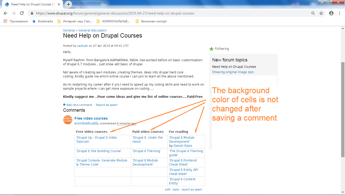Open 'The Drupal 8 Theming guide' link

pyautogui.click(x=186, y=153)
